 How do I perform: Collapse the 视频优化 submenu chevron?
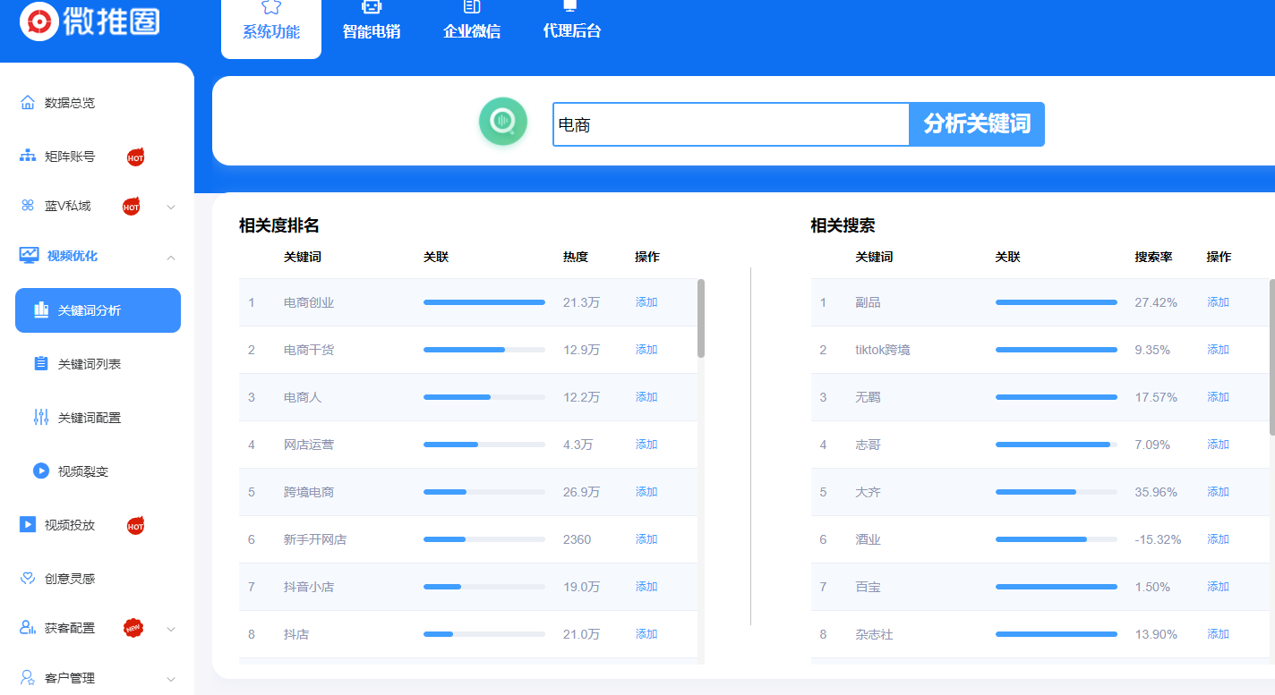pyautogui.click(x=171, y=258)
